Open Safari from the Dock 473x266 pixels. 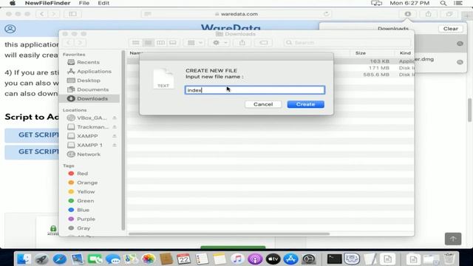tap(59, 259)
